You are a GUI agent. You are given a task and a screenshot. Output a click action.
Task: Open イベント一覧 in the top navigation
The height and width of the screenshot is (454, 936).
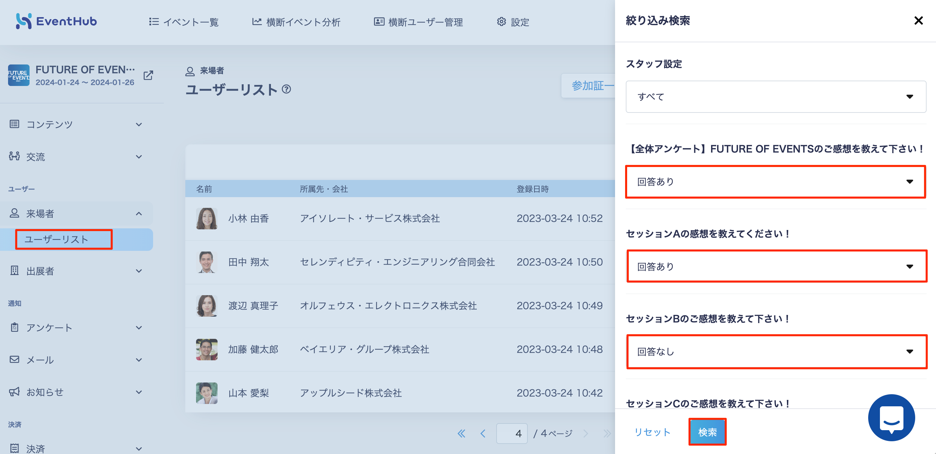pos(184,22)
